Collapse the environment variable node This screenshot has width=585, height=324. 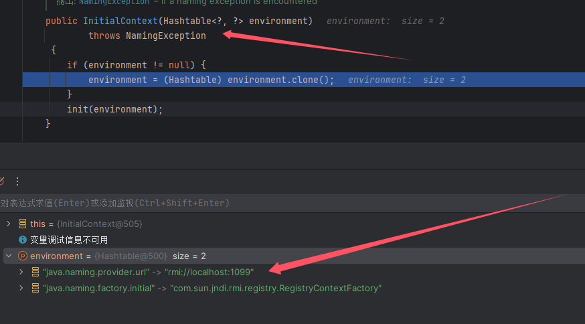(x=9, y=256)
